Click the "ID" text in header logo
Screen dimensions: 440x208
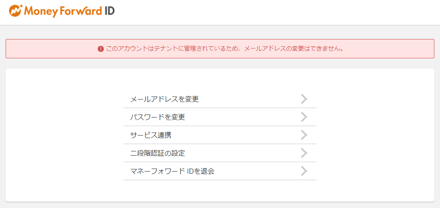coord(109,11)
